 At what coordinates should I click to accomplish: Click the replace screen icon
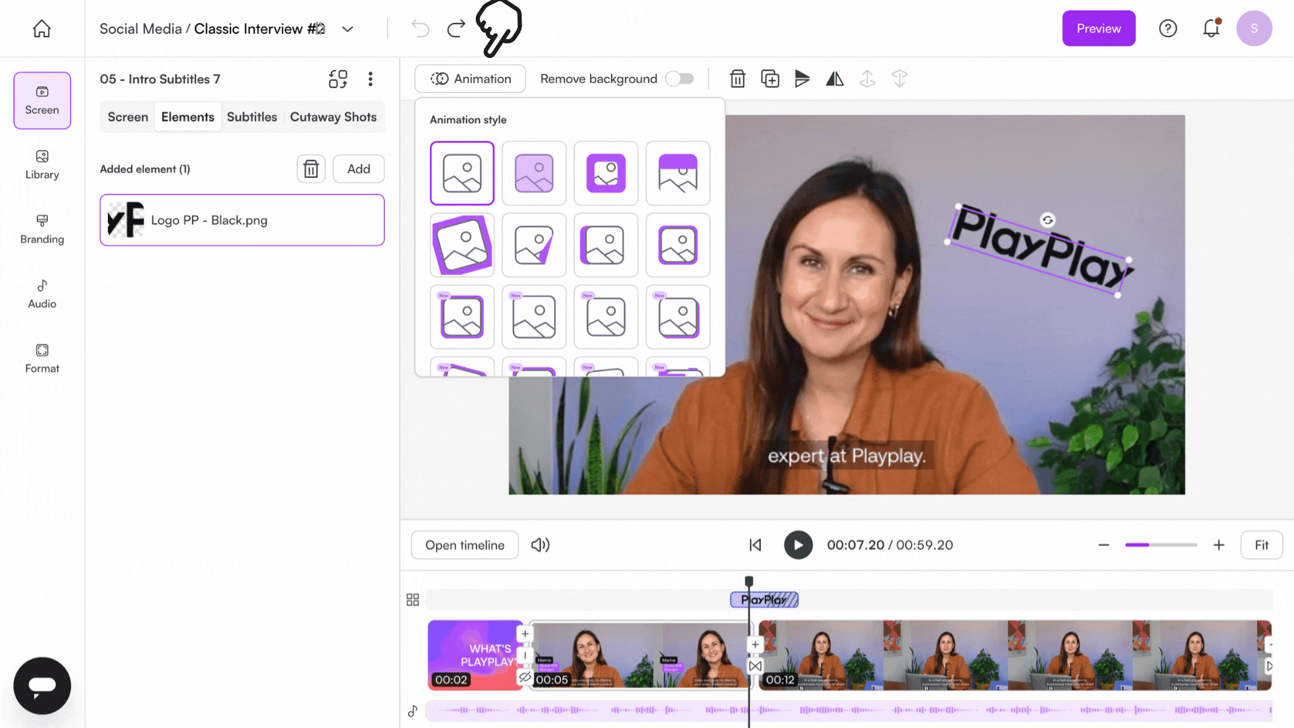[338, 79]
